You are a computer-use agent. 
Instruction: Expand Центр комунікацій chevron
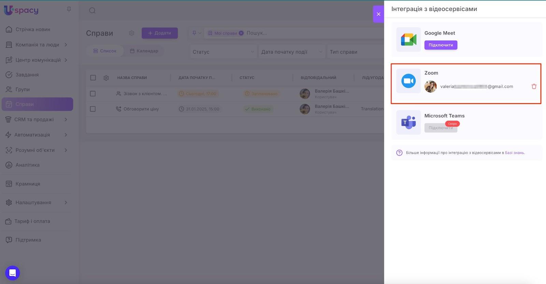66,60
